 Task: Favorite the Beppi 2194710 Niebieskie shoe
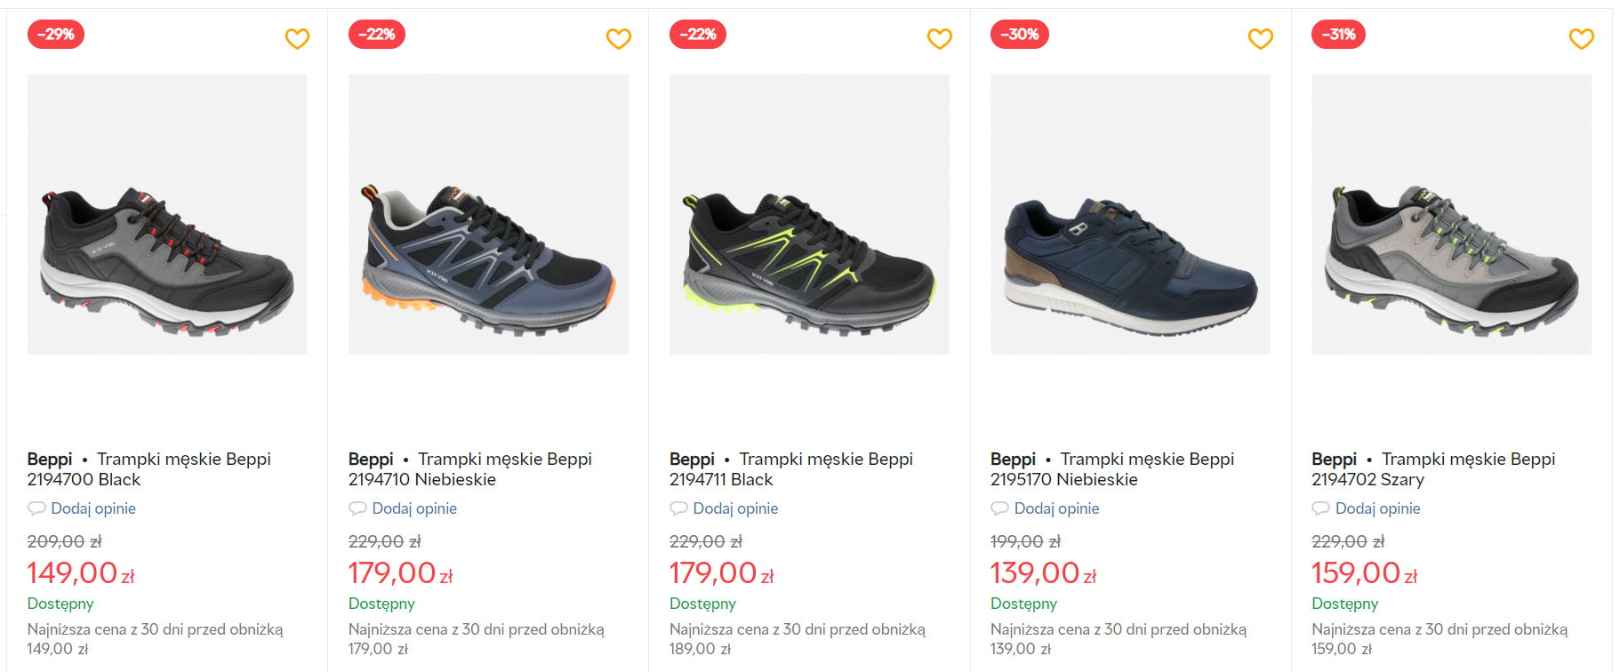(618, 38)
